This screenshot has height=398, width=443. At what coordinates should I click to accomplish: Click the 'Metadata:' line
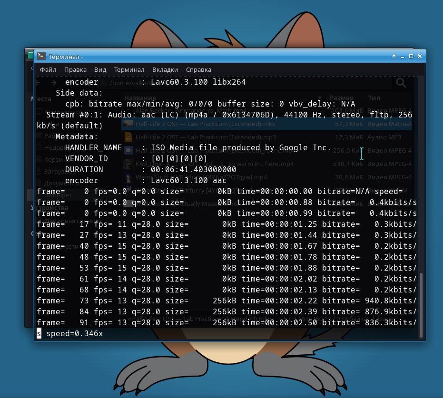tap(77, 136)
